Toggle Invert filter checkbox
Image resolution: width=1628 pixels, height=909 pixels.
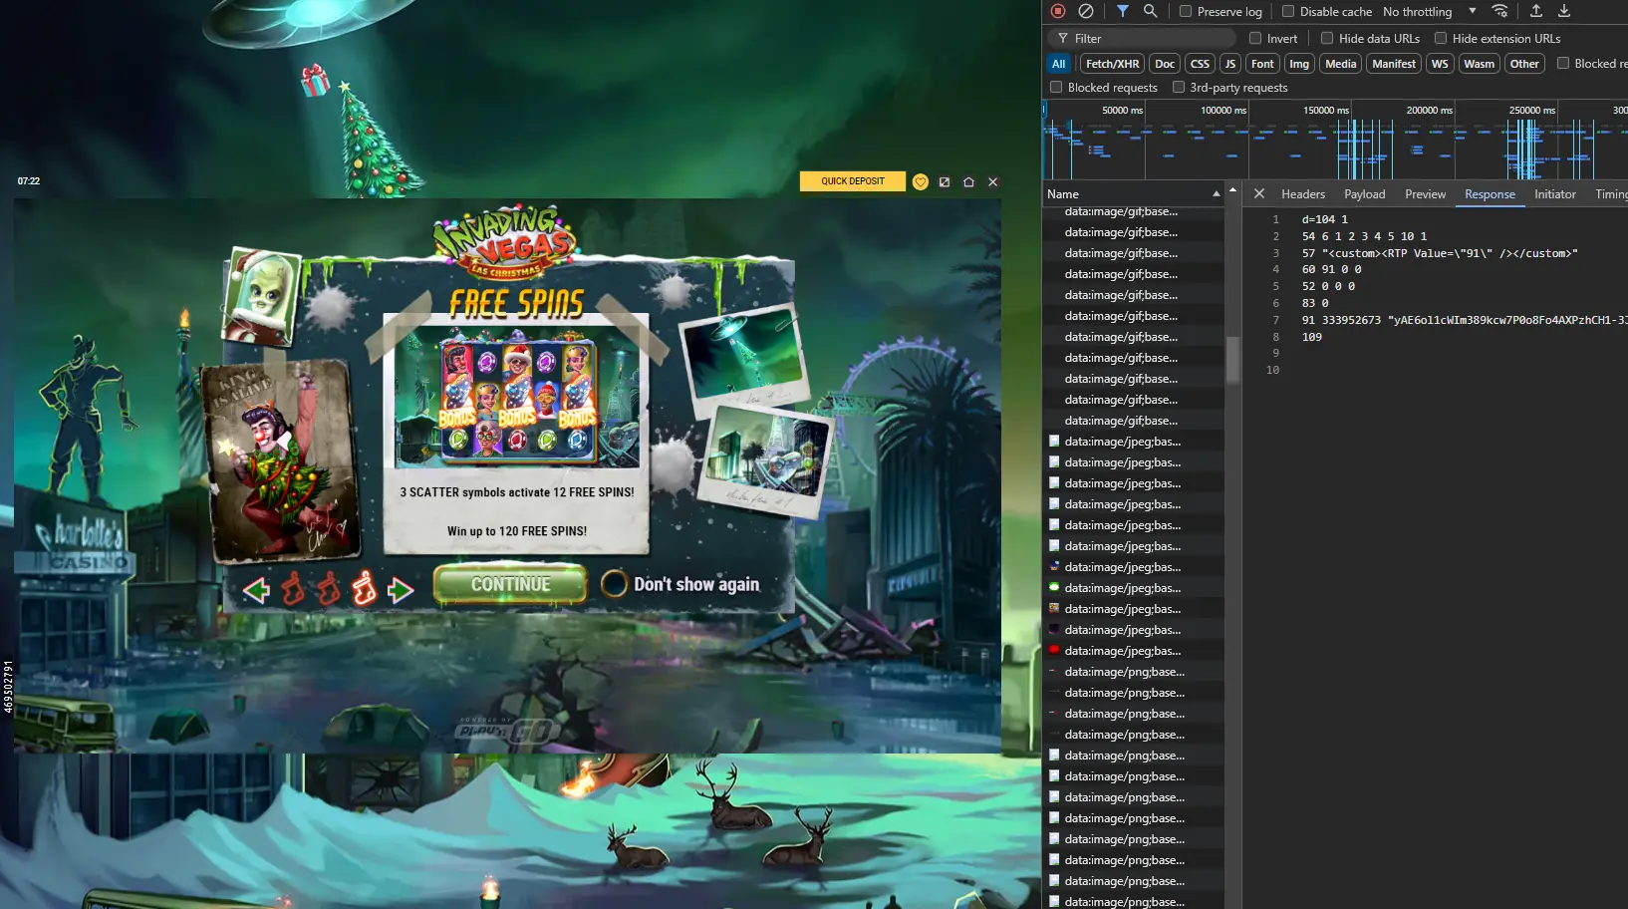[1255, 38]
